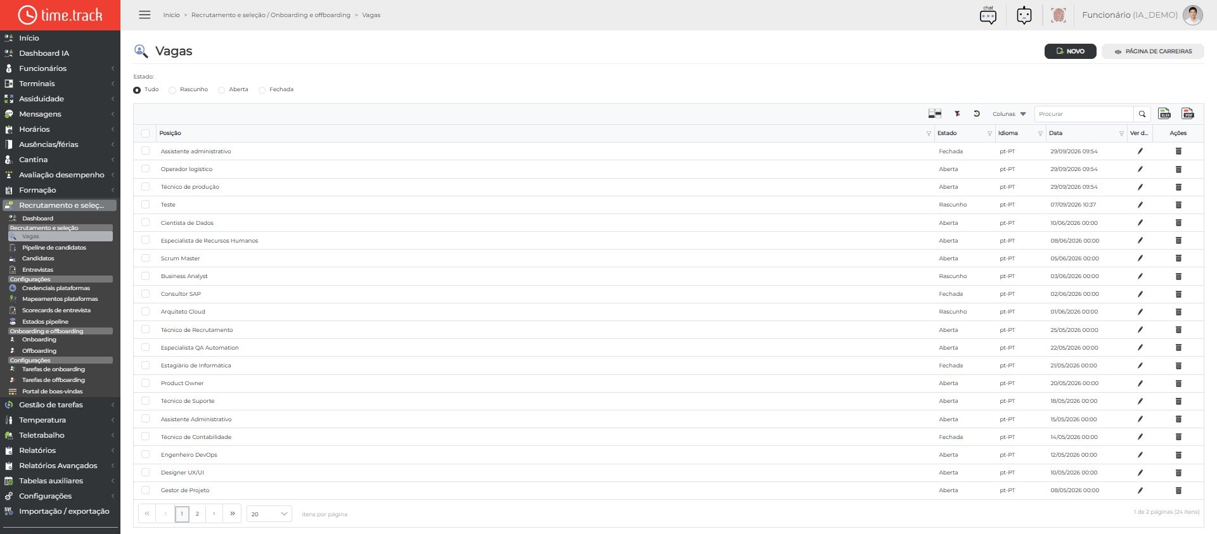
Task: Go to Candidatos in sidebar
Action: pos(38,258)
